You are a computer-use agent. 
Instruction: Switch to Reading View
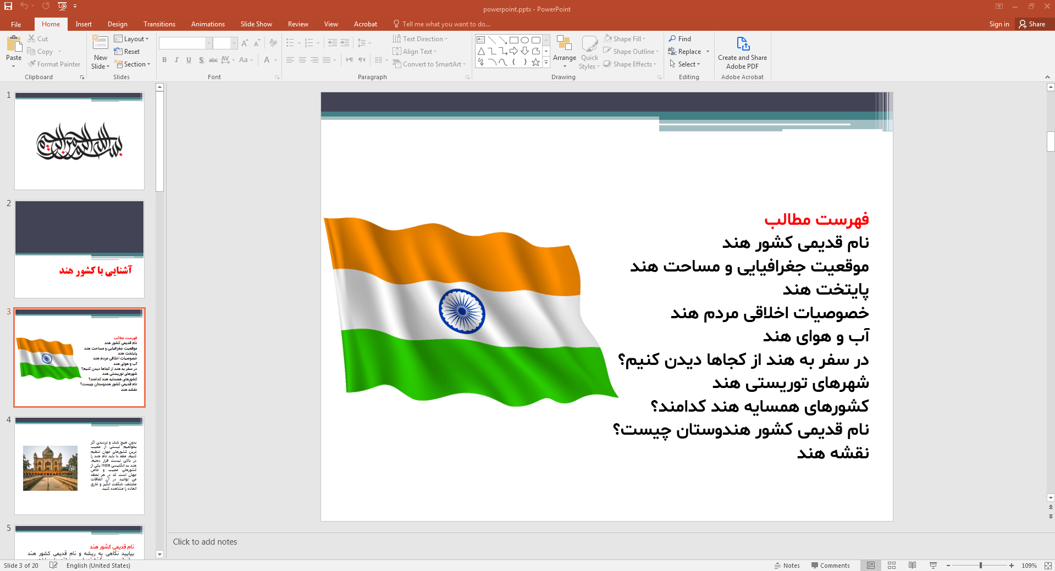(913, 565)
